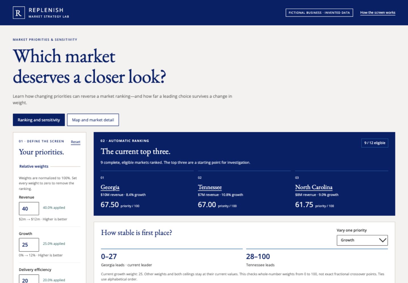Click the Which market deserves heading

pos(89,67)
